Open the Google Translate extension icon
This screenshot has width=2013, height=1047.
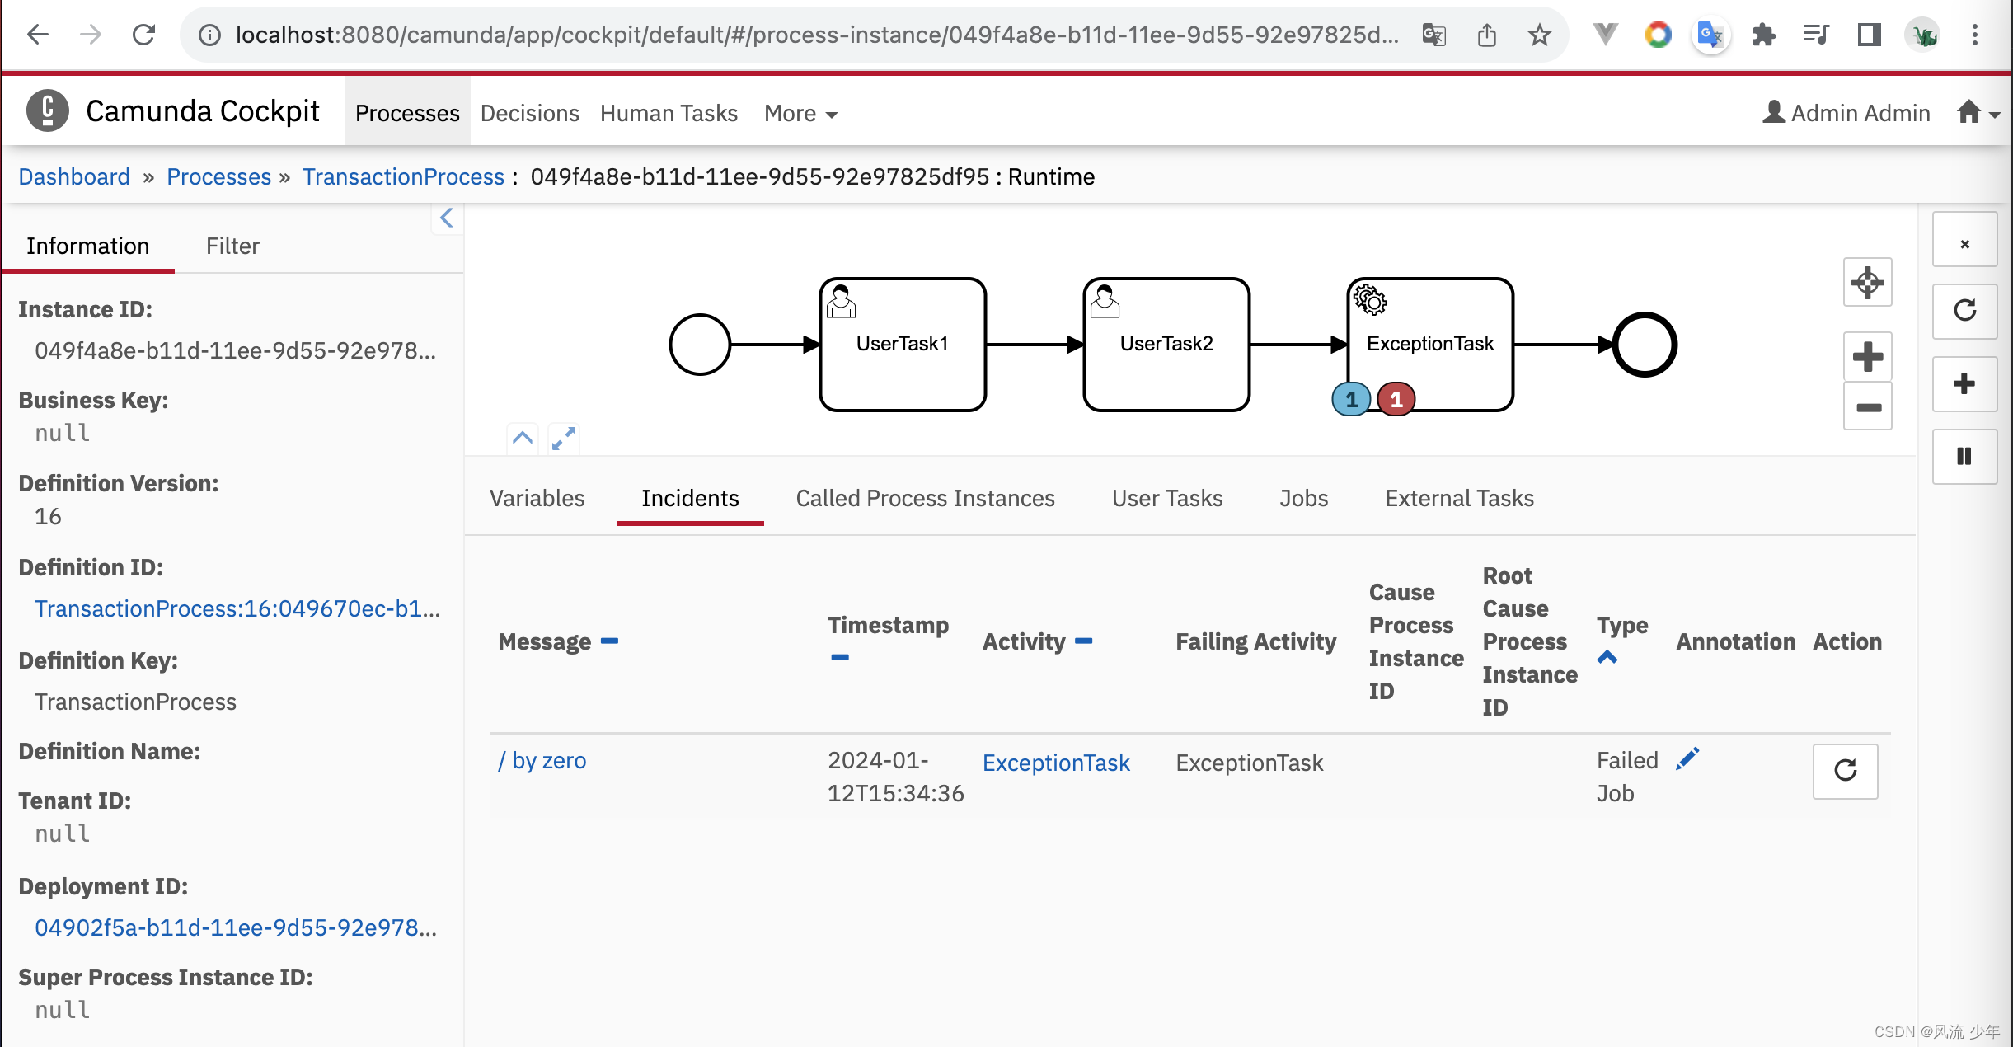1711,35
